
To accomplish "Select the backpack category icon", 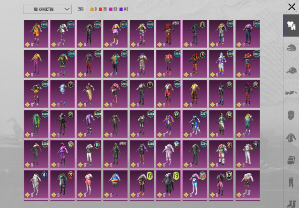I will [x=291, y=160].
